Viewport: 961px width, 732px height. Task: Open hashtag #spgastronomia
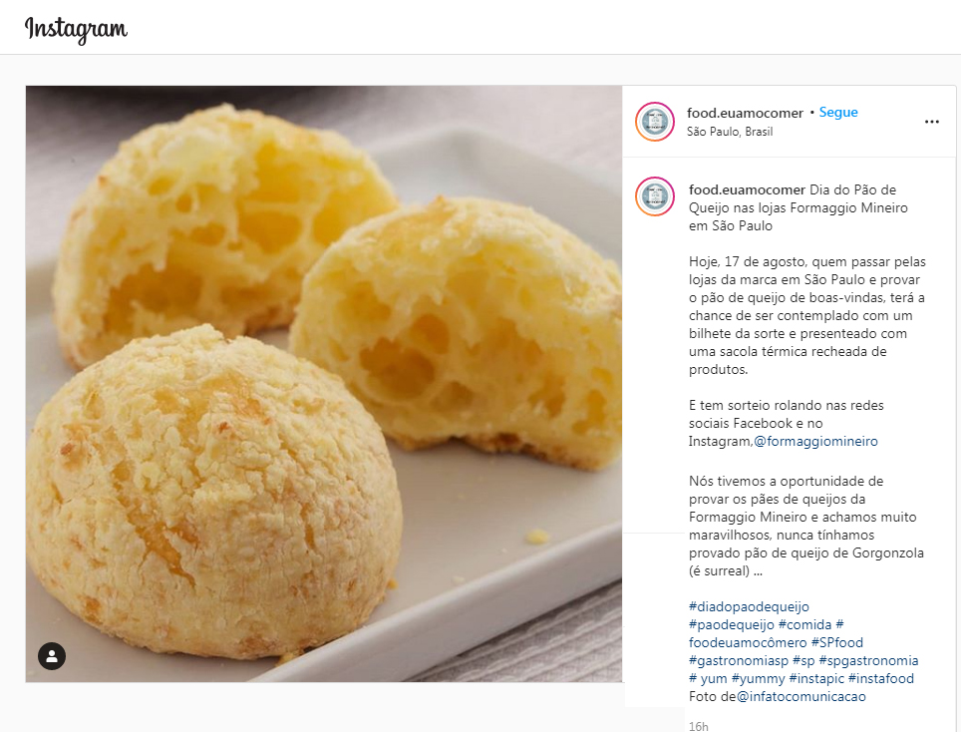pos(868,660)
